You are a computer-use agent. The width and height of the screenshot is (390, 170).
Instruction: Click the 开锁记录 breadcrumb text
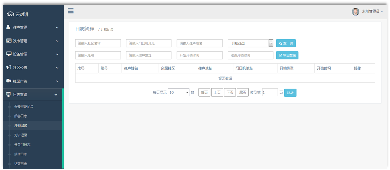point(107,30)
